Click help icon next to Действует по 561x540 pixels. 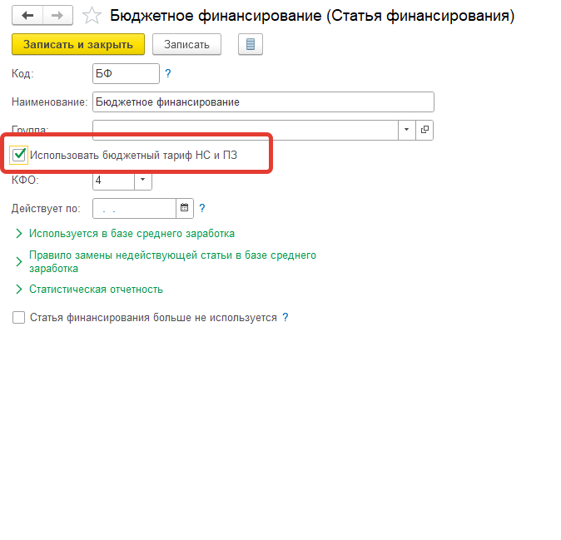click(202, 208)
